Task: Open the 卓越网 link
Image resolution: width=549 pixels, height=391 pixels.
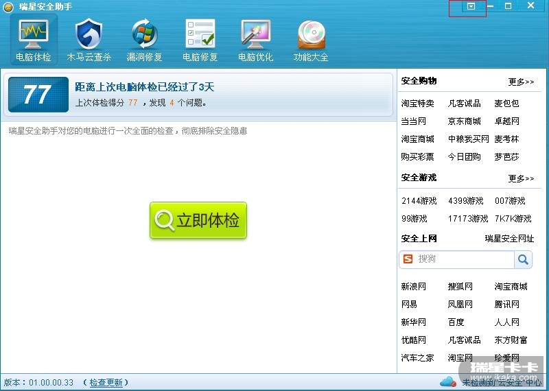Action: point(506,121)
